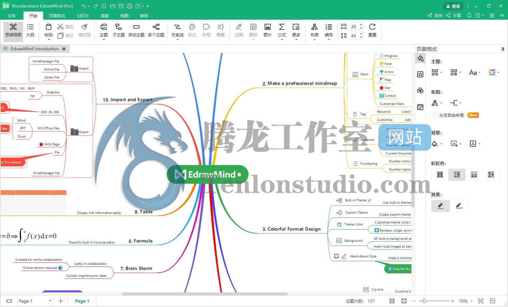The image size is (508, 307).
Task: Select the third rainbow color option
Action: 474,175
